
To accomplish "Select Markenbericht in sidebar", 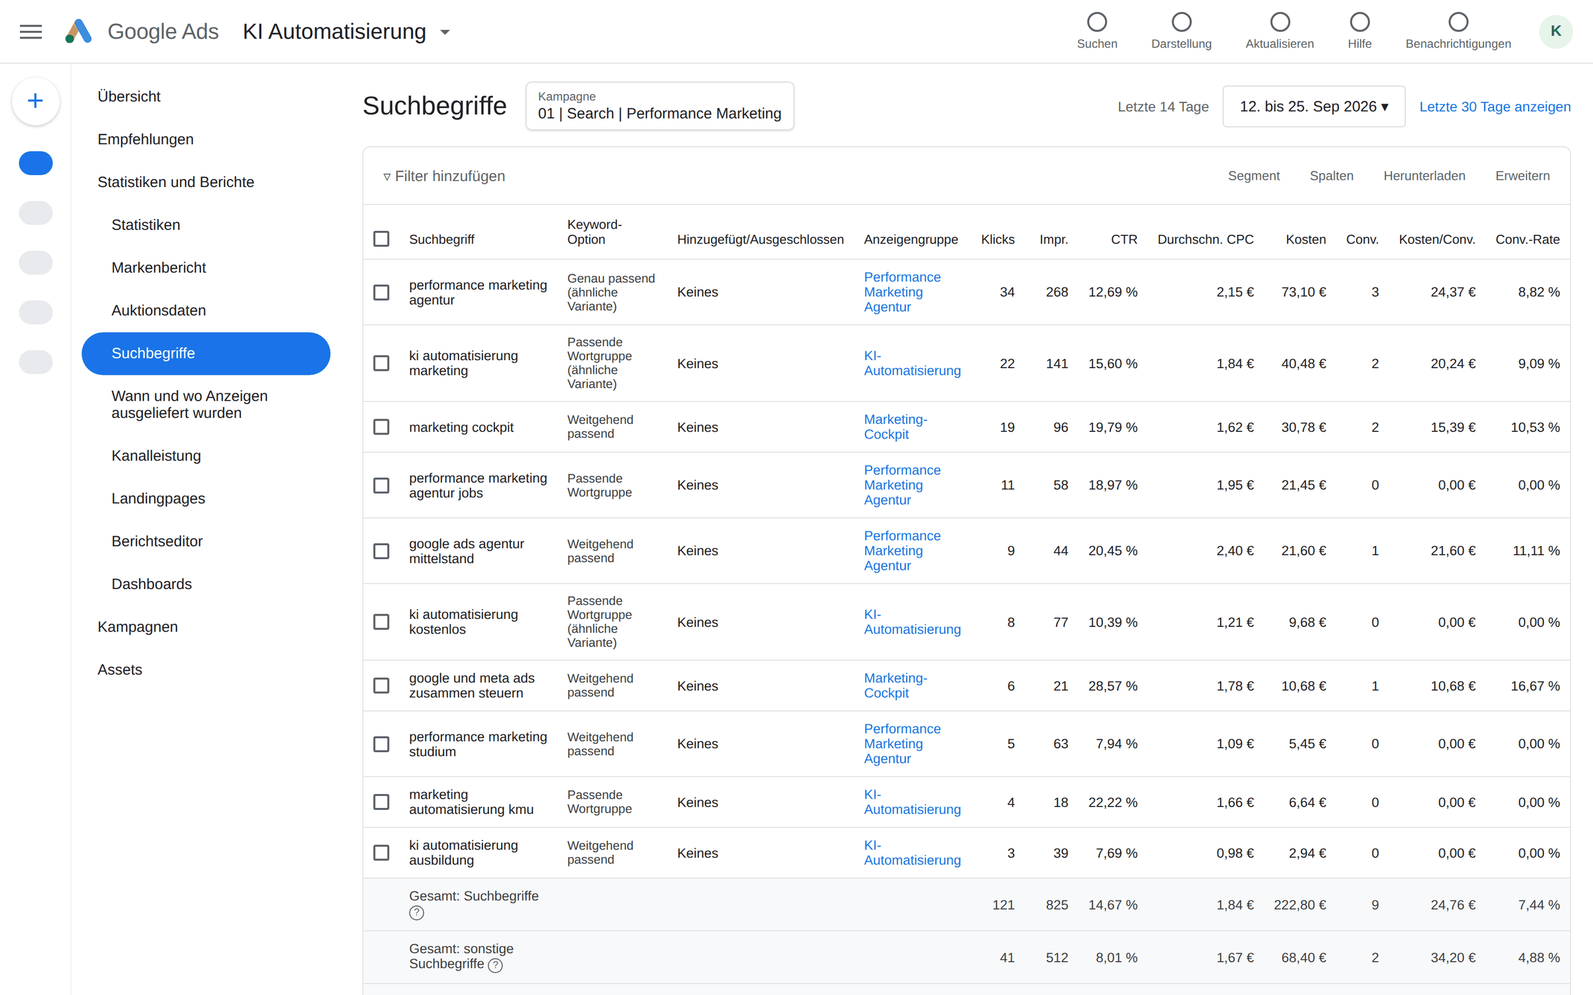I will (159, 267).
